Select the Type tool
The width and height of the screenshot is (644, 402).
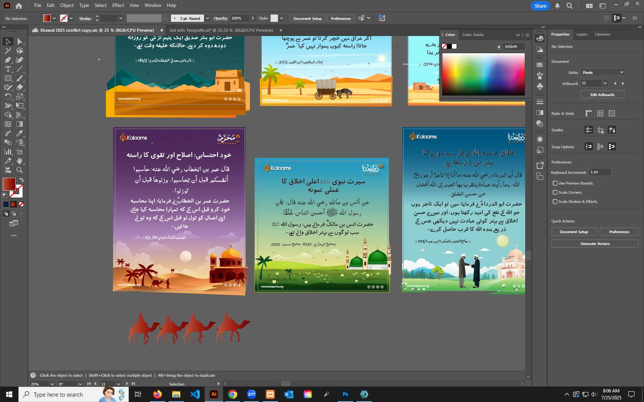(x=8, y=69)
